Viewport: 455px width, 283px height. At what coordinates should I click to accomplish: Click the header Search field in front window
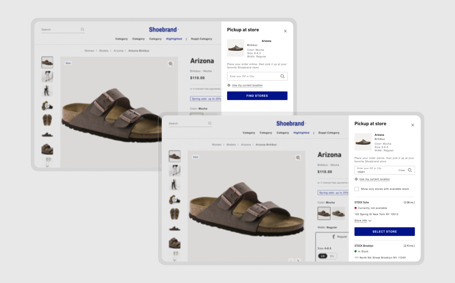[x=190, y=124]
